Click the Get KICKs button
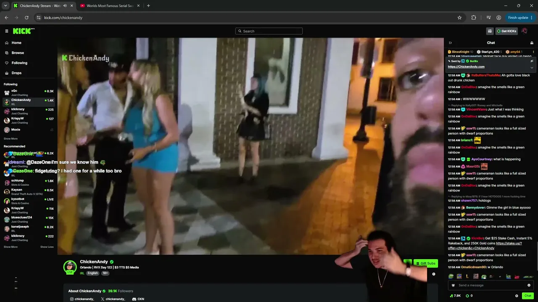This screenshot has width=538, height=302. pyautogui.click(x=506, y=31)
